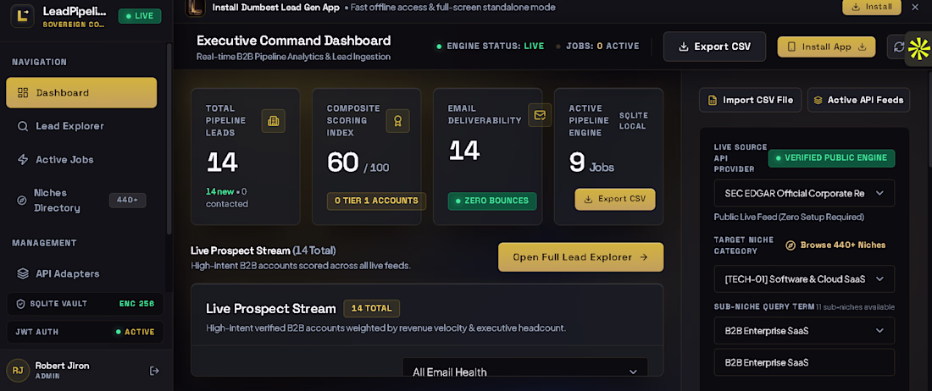Open the SEC EDGAR source provider dropdown
This screenshot has height=391, width=932.
[804, 194]
